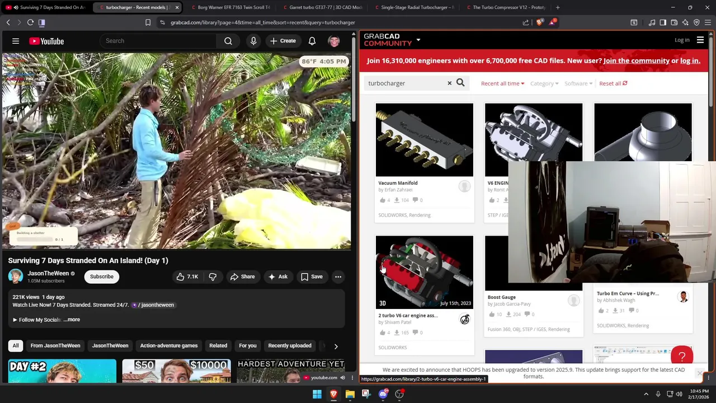Switch to Borg Warner EFR 7163 tab
The image size is (716, 403).
pyautogui.click(x=230, y=7)
